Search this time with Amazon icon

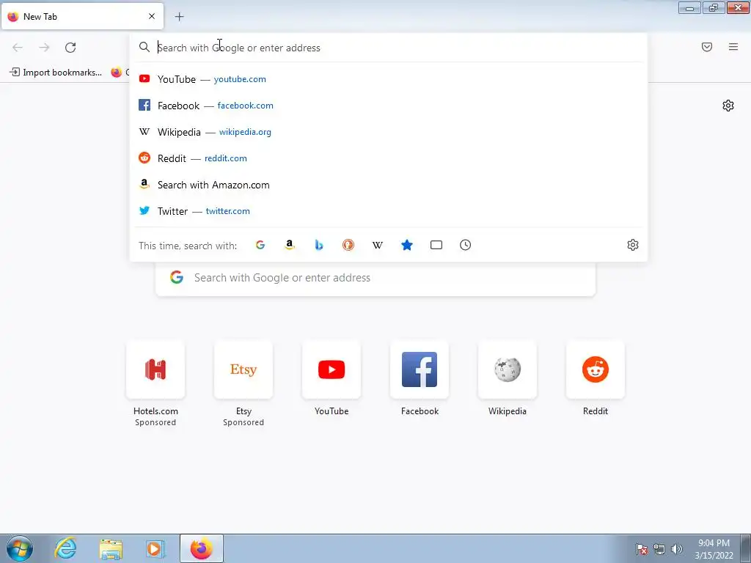pyautogui.click(x=289, y=245)
